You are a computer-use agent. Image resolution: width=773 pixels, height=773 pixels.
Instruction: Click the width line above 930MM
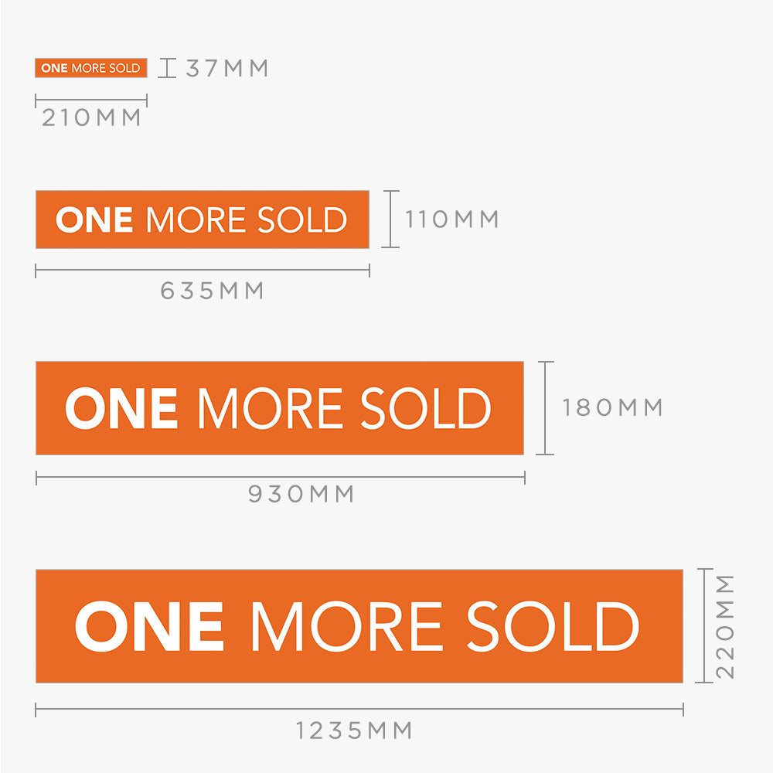pyautogui.click(x=280, y=478)
